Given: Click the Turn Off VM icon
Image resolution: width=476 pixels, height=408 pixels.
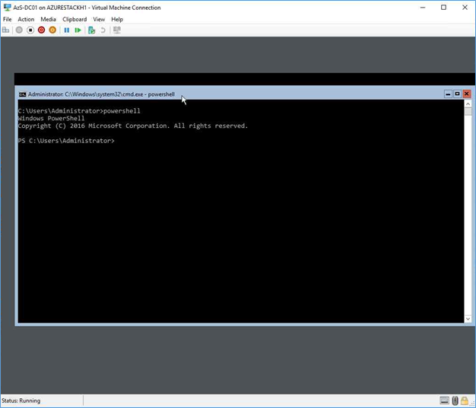Looking at the screenshot, I should [x=30, y=30].
